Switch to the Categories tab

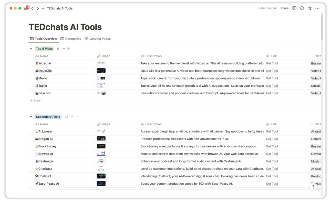click(x=71, y=39)
